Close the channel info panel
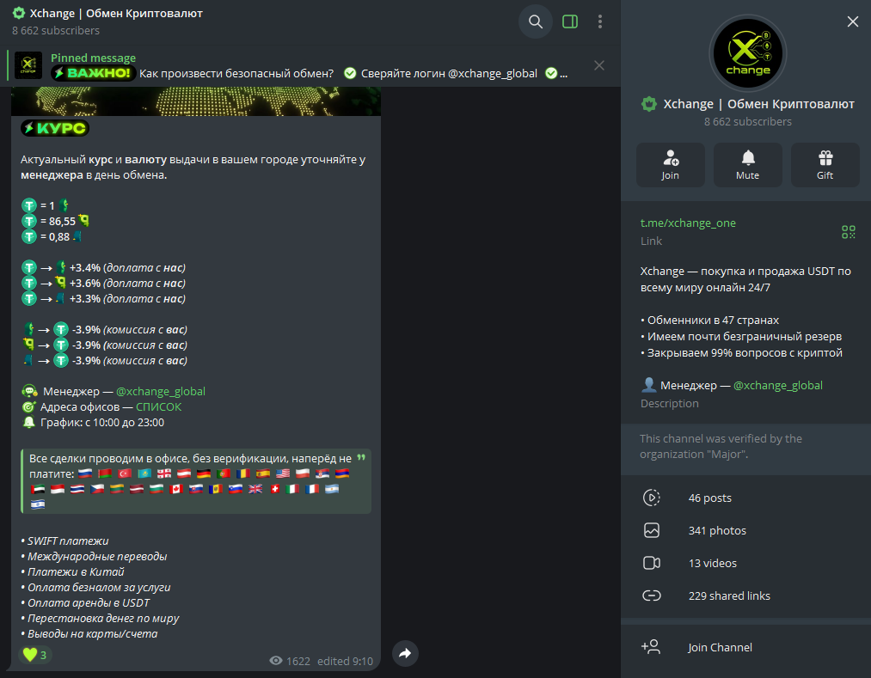This screenshot has height=678, width=871. tap(852, 21)
